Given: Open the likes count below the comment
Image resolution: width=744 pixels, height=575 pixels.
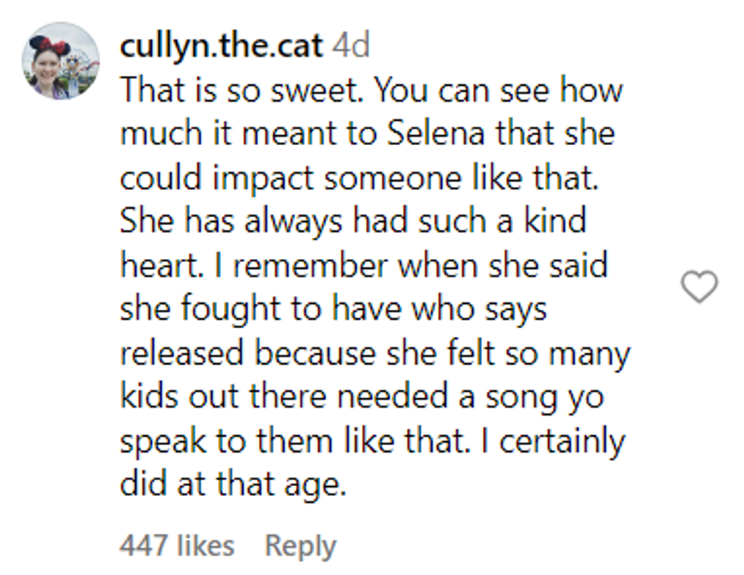Looking at the screenshot, I should coord(176,545).
